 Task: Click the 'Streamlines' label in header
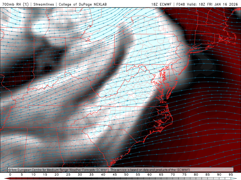[44, 4]
